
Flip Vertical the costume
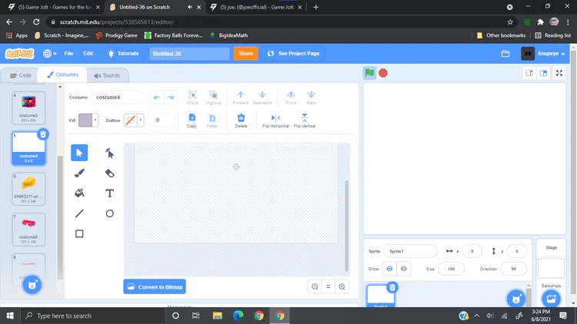[305, 121]
